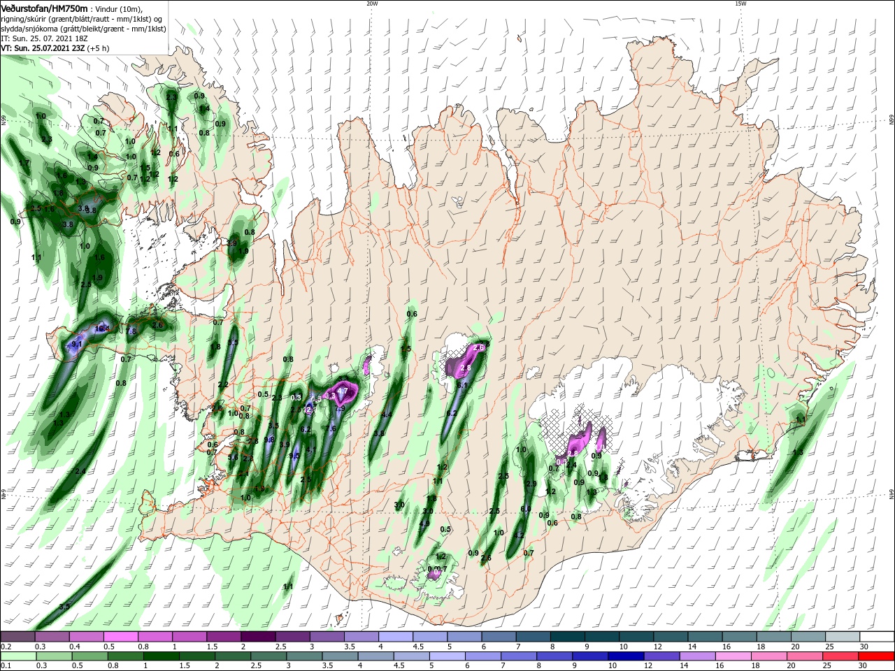Click the 'VT: Sun. 25.07.2021 23Z (+5 h)' line
Screen dimensions: 895x671
(x=55, y=49)
